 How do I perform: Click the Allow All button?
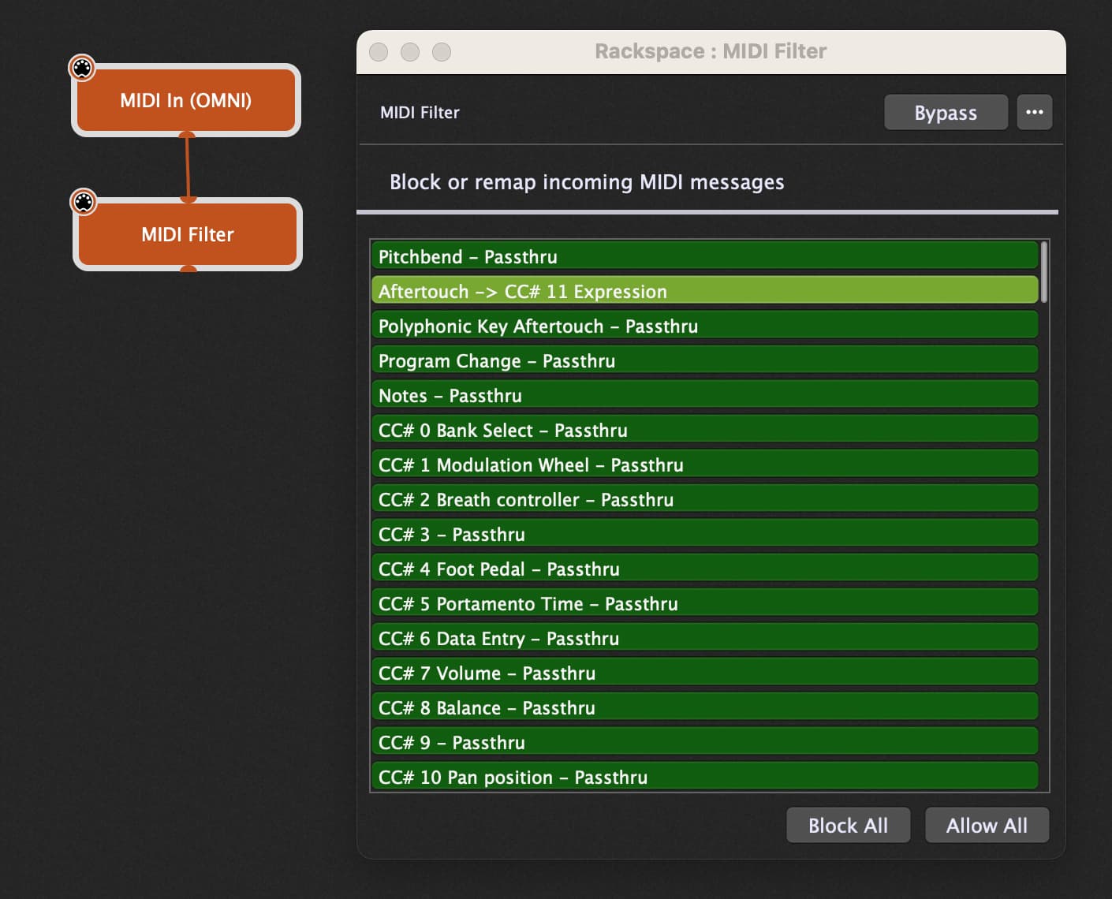tap(987, 825)
